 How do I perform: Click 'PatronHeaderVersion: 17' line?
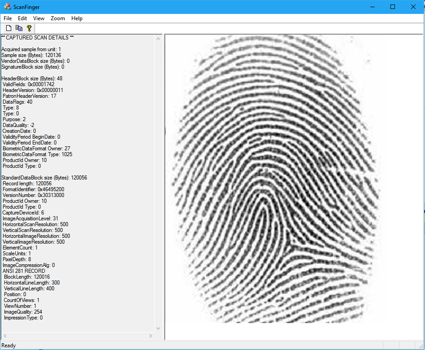[30, 96]
